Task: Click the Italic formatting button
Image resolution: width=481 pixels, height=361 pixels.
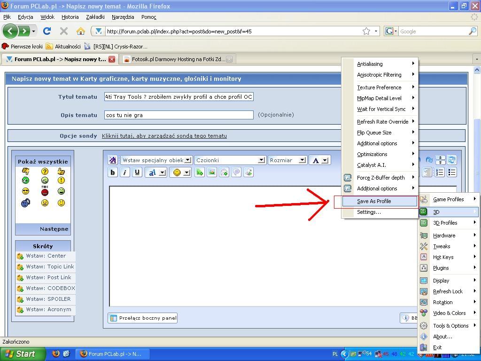Action: (x=125, y=173)
